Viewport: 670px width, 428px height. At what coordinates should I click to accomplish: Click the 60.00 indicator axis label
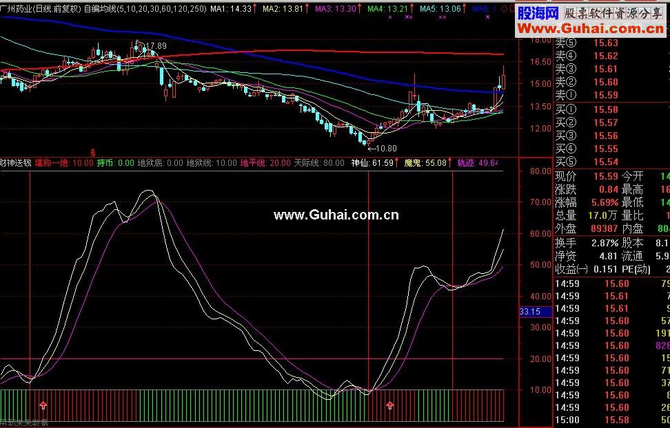coord(540,233)
